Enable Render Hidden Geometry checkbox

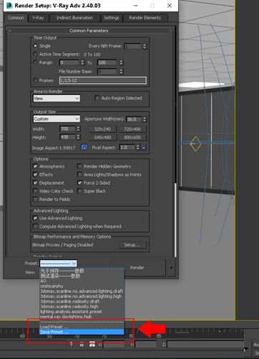click(79, 166)
